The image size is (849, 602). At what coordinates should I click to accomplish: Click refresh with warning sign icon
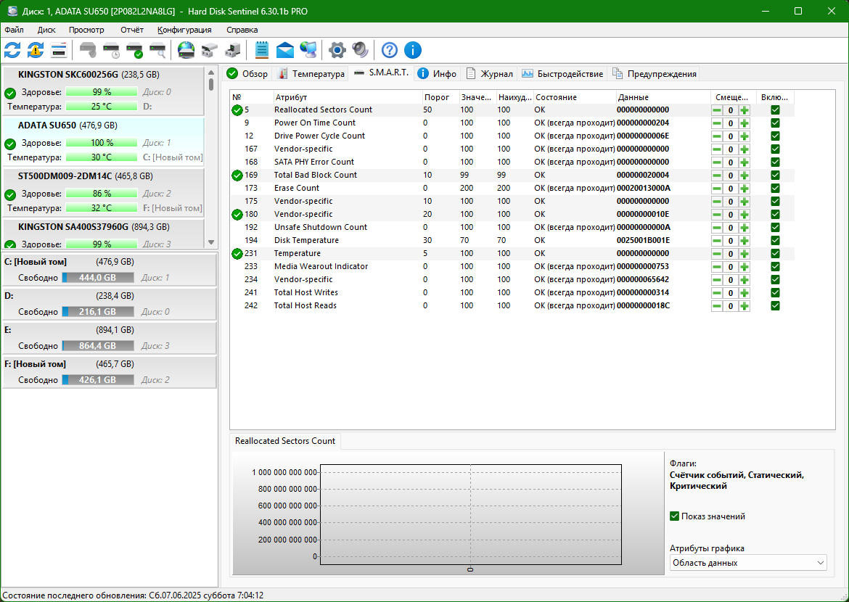(36, 50)
